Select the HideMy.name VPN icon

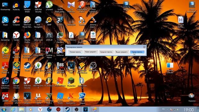pyautogui.click(x=16, y=98)
